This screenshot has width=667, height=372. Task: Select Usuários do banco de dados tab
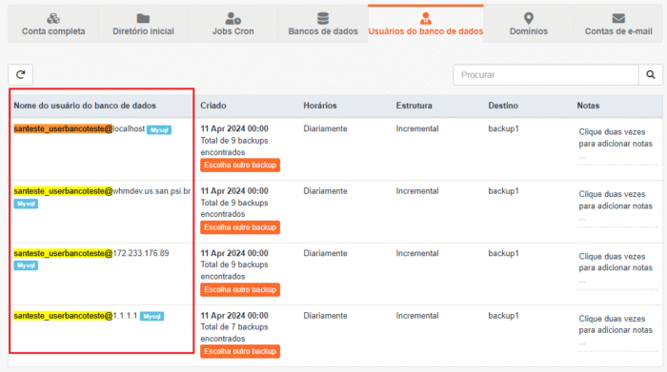[x=425, y=24]
